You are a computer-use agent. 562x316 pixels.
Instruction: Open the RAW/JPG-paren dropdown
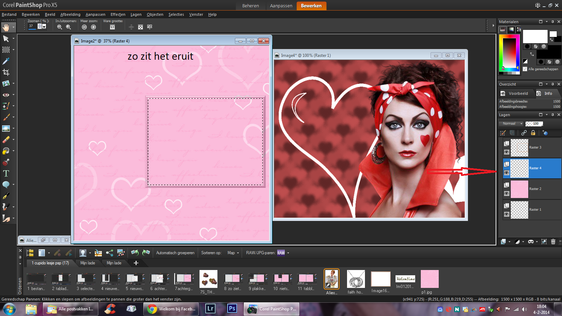[x=288, y=253]
